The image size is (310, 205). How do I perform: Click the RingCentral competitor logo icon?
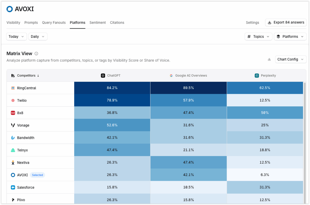tap(13, 88)
